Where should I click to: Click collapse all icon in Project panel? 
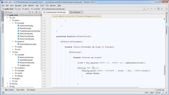point(32,12)
